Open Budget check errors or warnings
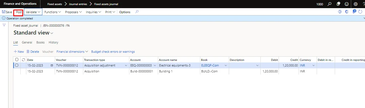 [113, 52]
